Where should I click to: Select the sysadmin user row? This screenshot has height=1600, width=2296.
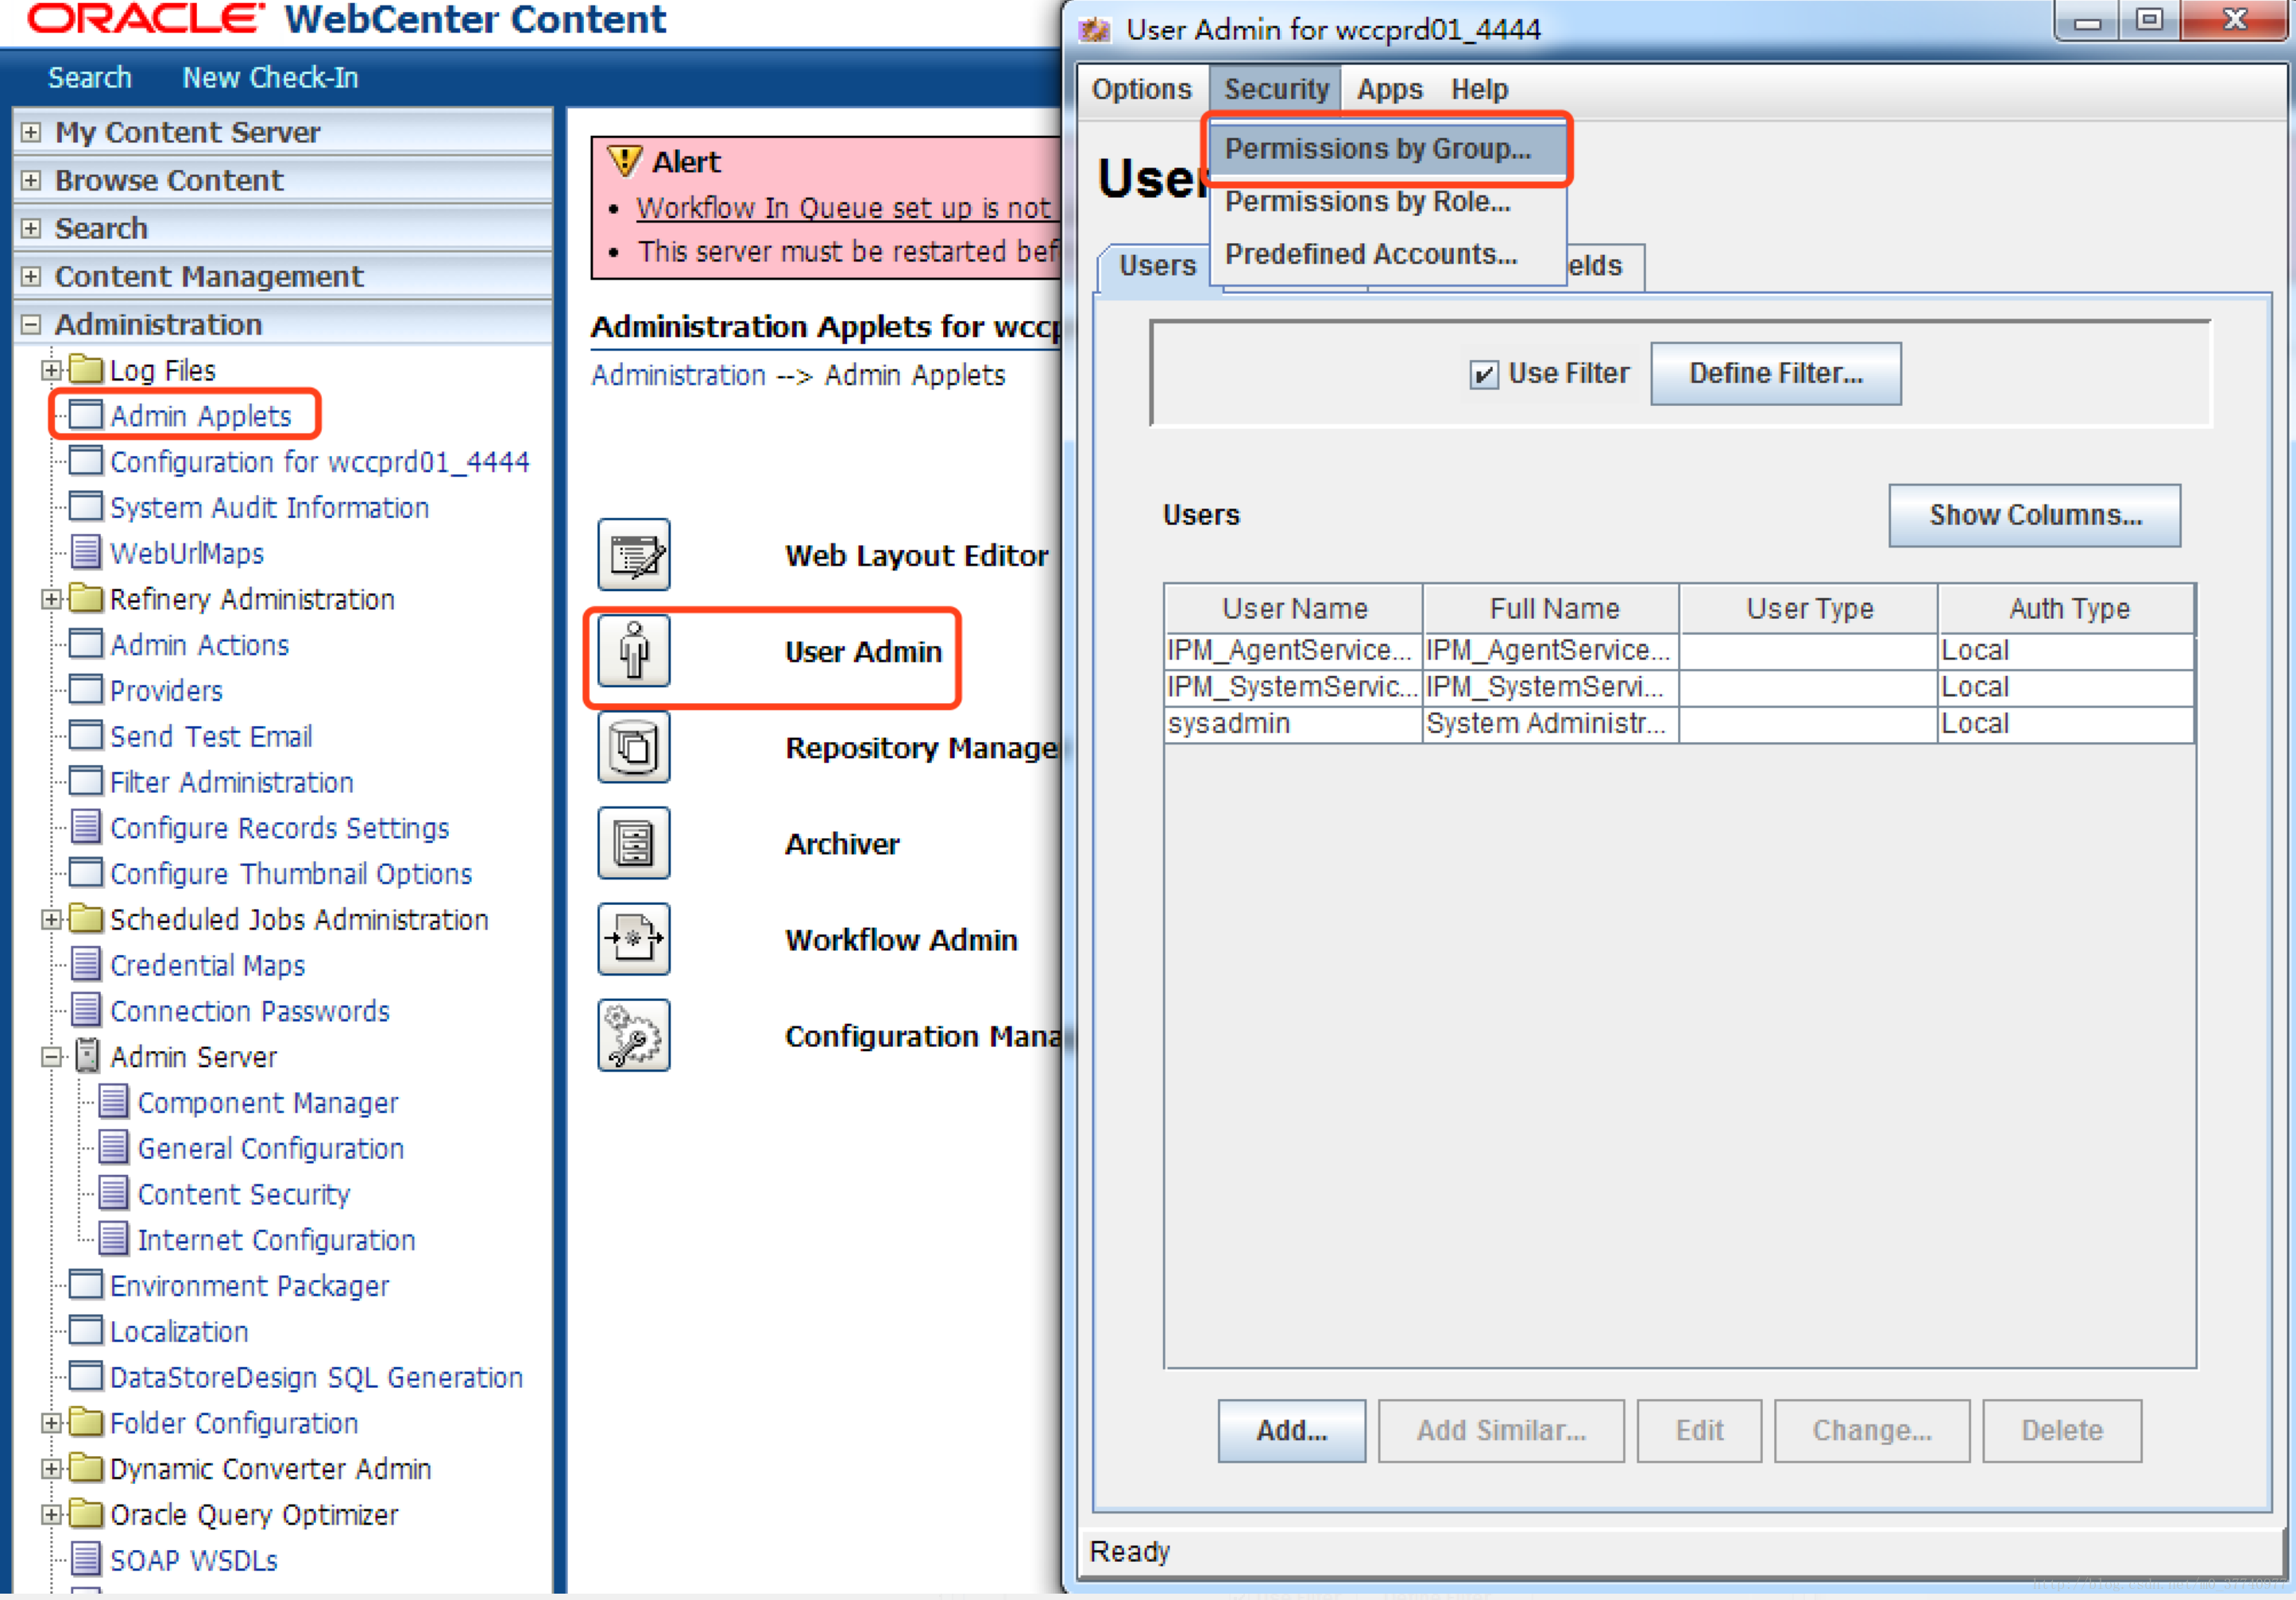tap(1679, 724)
